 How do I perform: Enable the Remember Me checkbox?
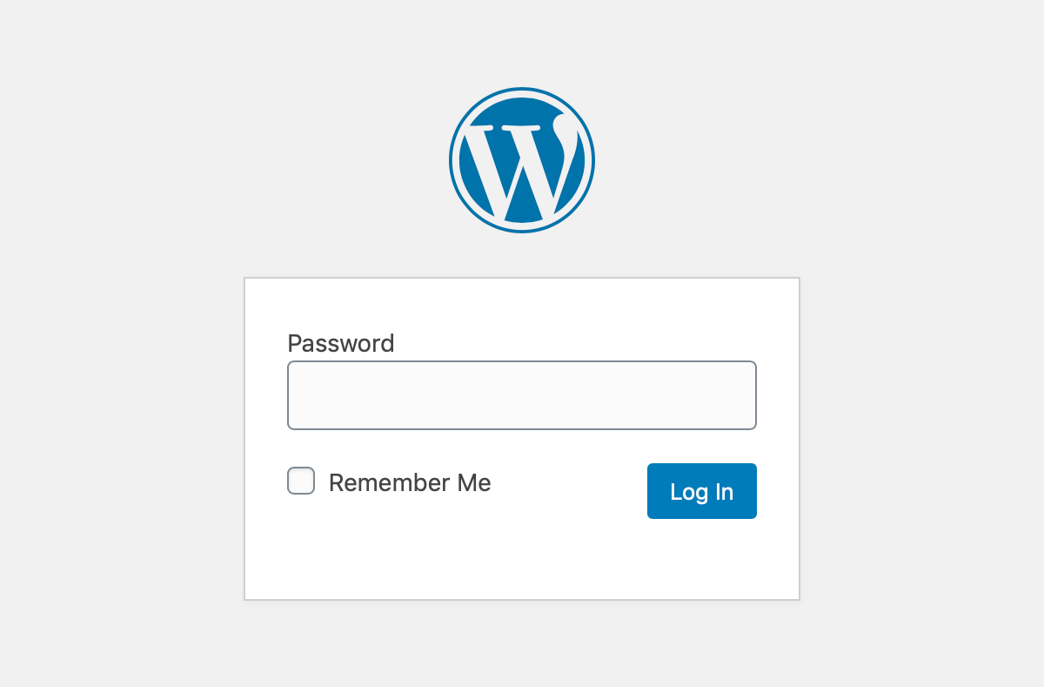tap(300, 481)
